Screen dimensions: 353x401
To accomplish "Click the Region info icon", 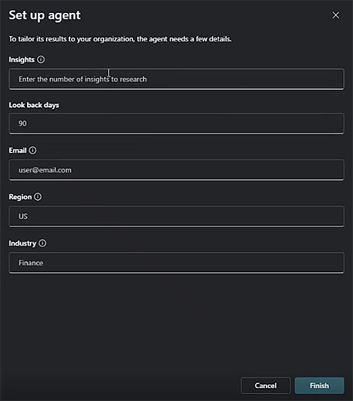I will click(x=38, y=197).
